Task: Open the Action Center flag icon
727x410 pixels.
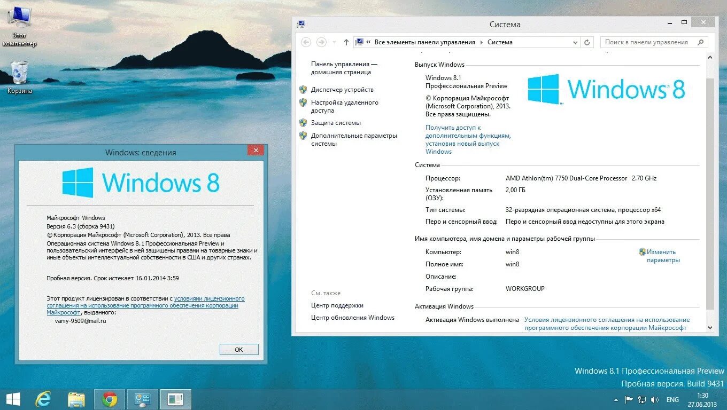Action: (628, 399)
